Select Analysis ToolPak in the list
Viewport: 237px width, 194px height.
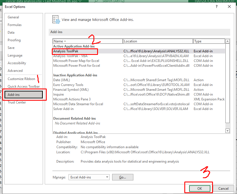tap(75, 51)
